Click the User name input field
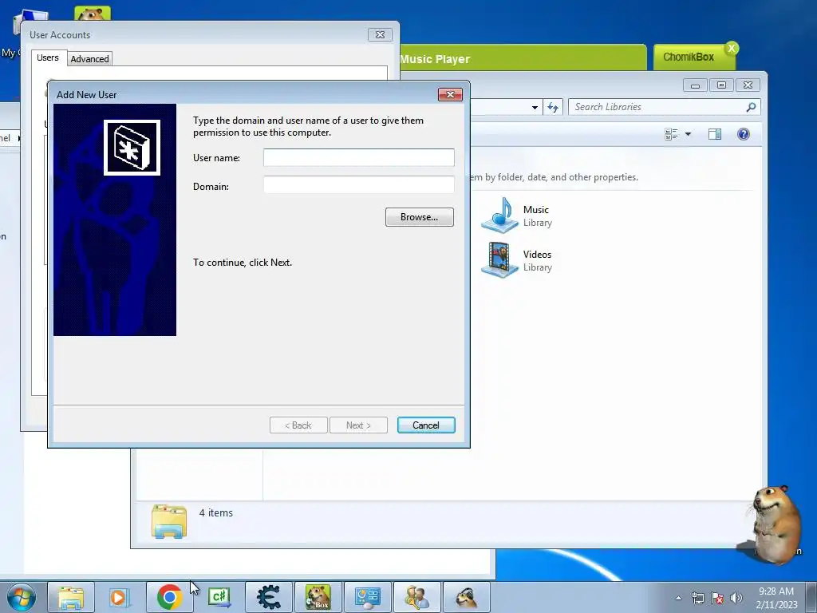The width and height of the screenshot is (817, 613). [x=358, y=157]
